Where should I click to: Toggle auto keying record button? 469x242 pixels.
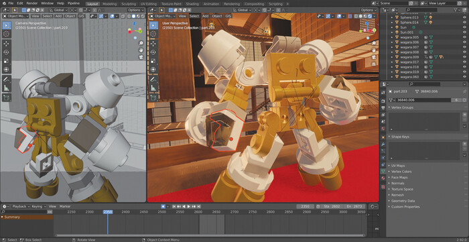coord(163,206)
